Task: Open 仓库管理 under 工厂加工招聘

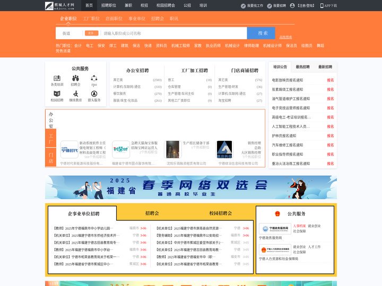Action: [174, 86]
